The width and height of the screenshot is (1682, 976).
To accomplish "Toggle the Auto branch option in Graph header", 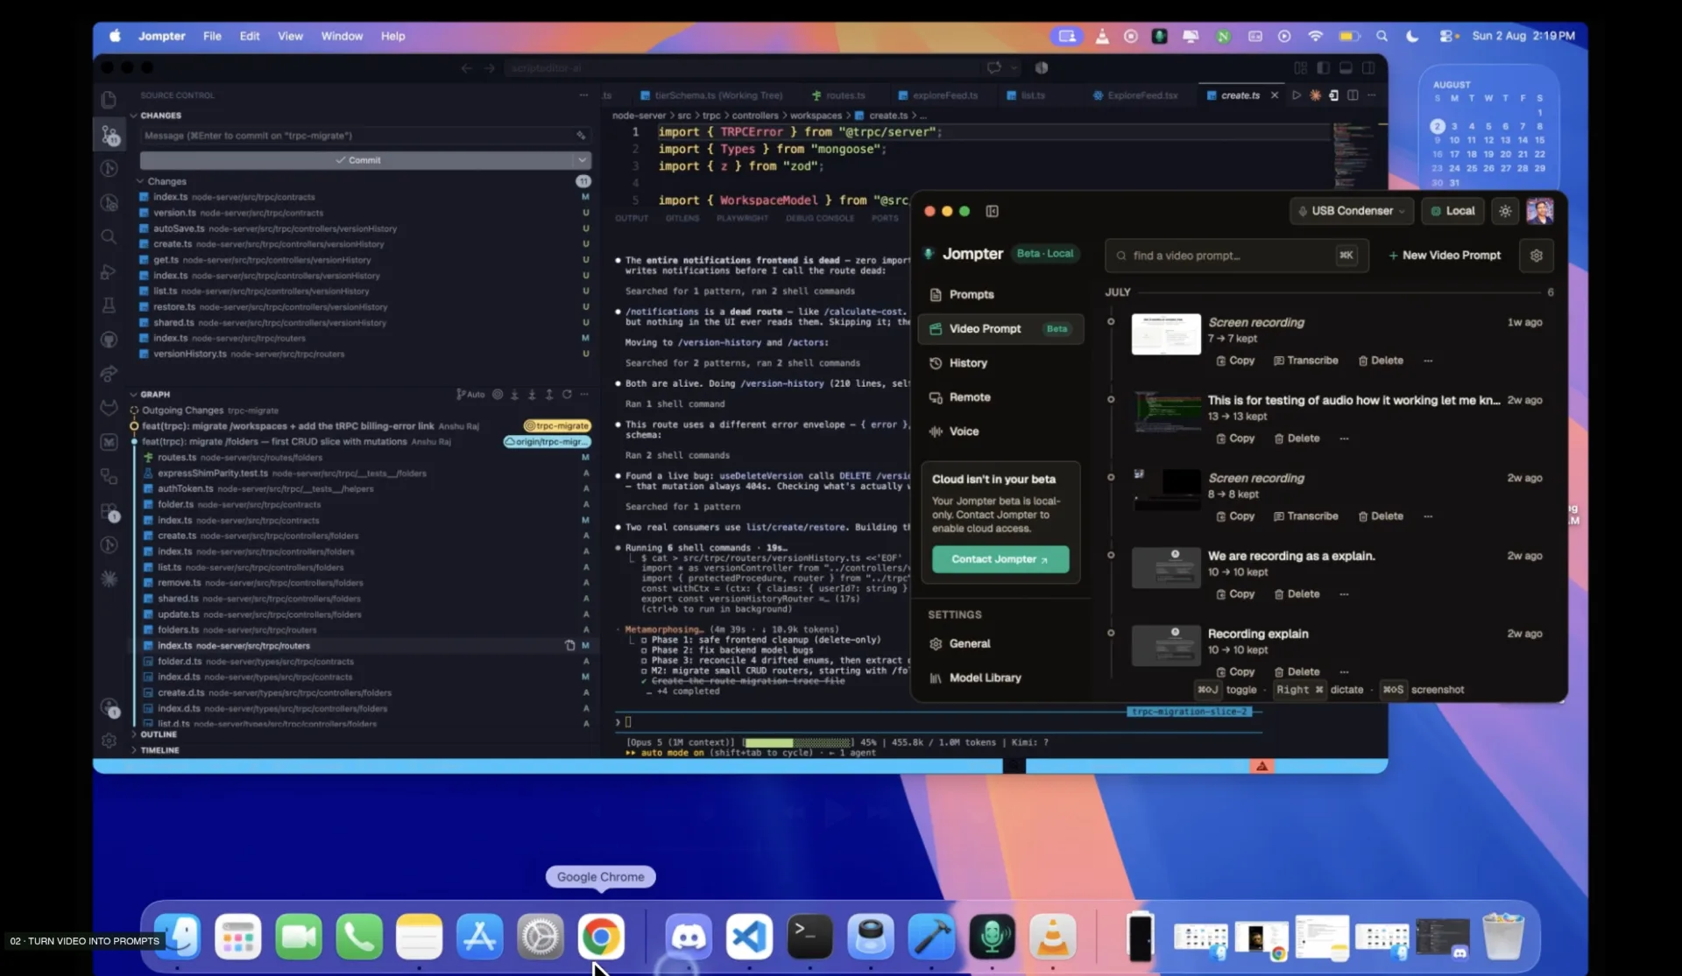I will [x=470, y=395].
